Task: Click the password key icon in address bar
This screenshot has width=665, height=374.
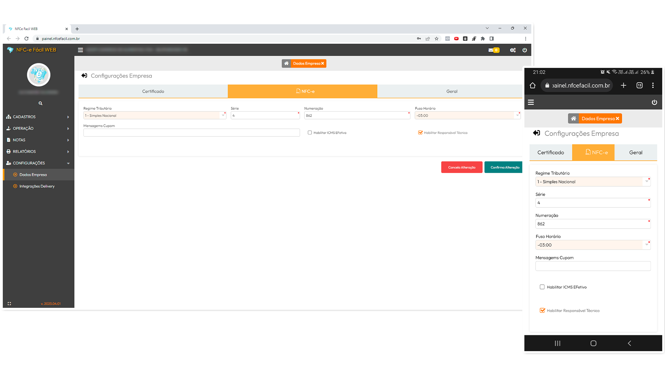Action: coord(419,39)
